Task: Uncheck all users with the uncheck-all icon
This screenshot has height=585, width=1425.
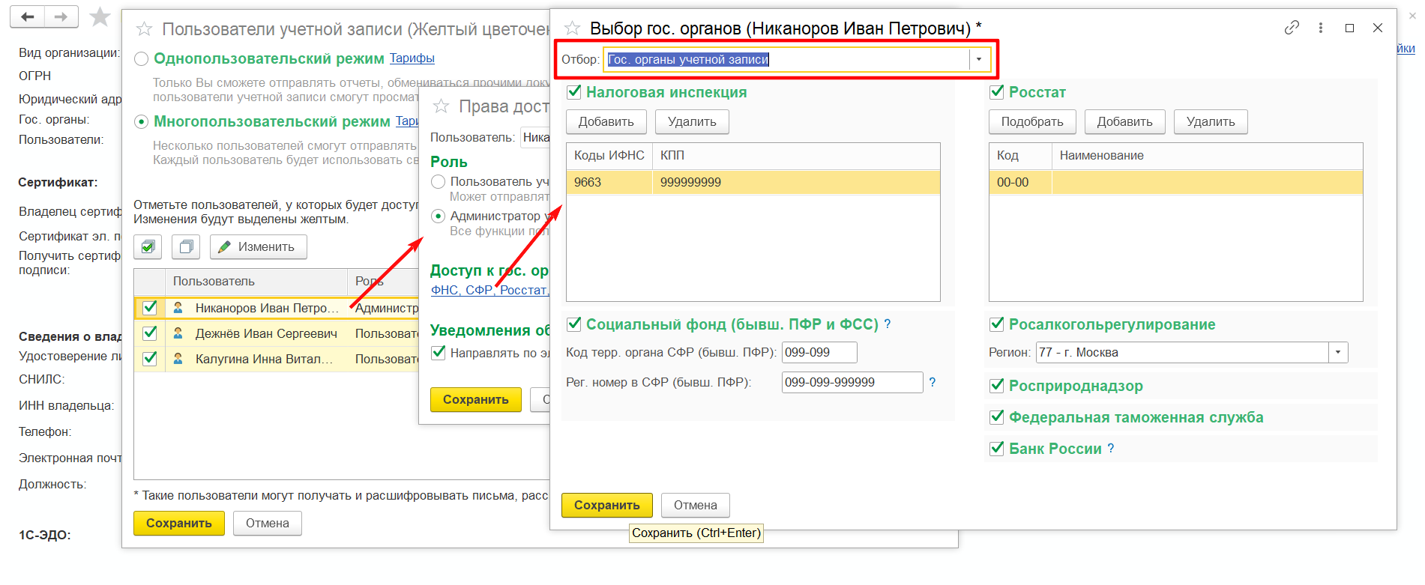Action: tap(186, 246)
